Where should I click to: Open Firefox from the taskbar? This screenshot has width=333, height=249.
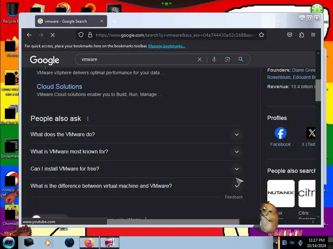point(89,243)
